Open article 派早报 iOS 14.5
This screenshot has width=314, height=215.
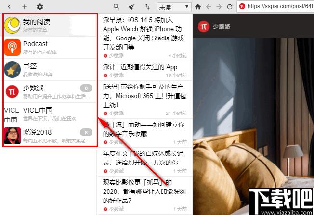click(144, 34)
